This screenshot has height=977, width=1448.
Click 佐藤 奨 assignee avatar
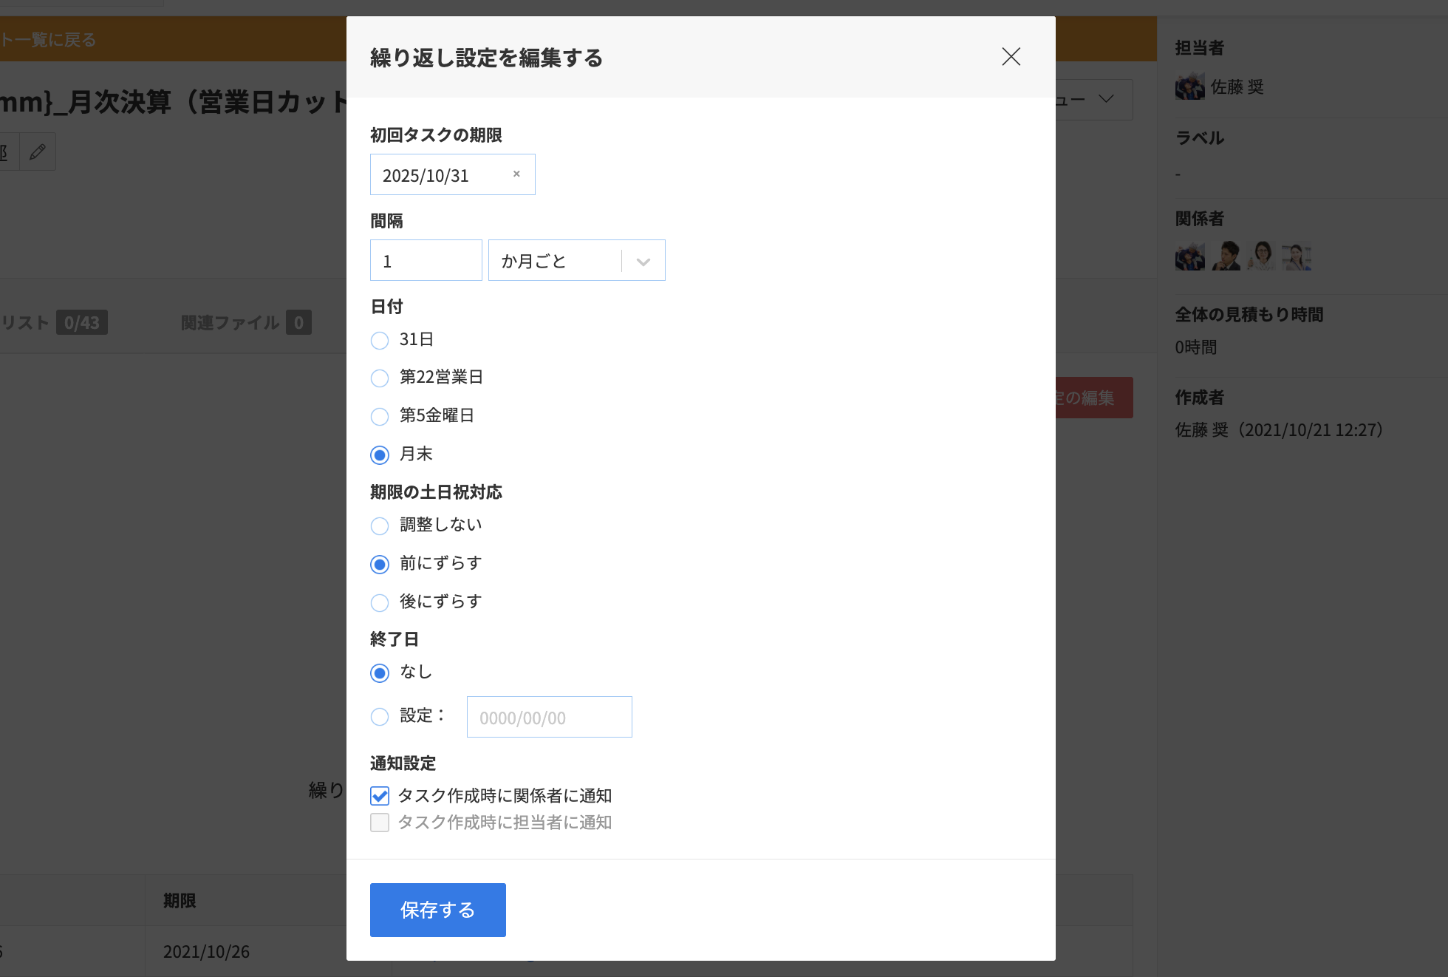tap(1189, 87)
